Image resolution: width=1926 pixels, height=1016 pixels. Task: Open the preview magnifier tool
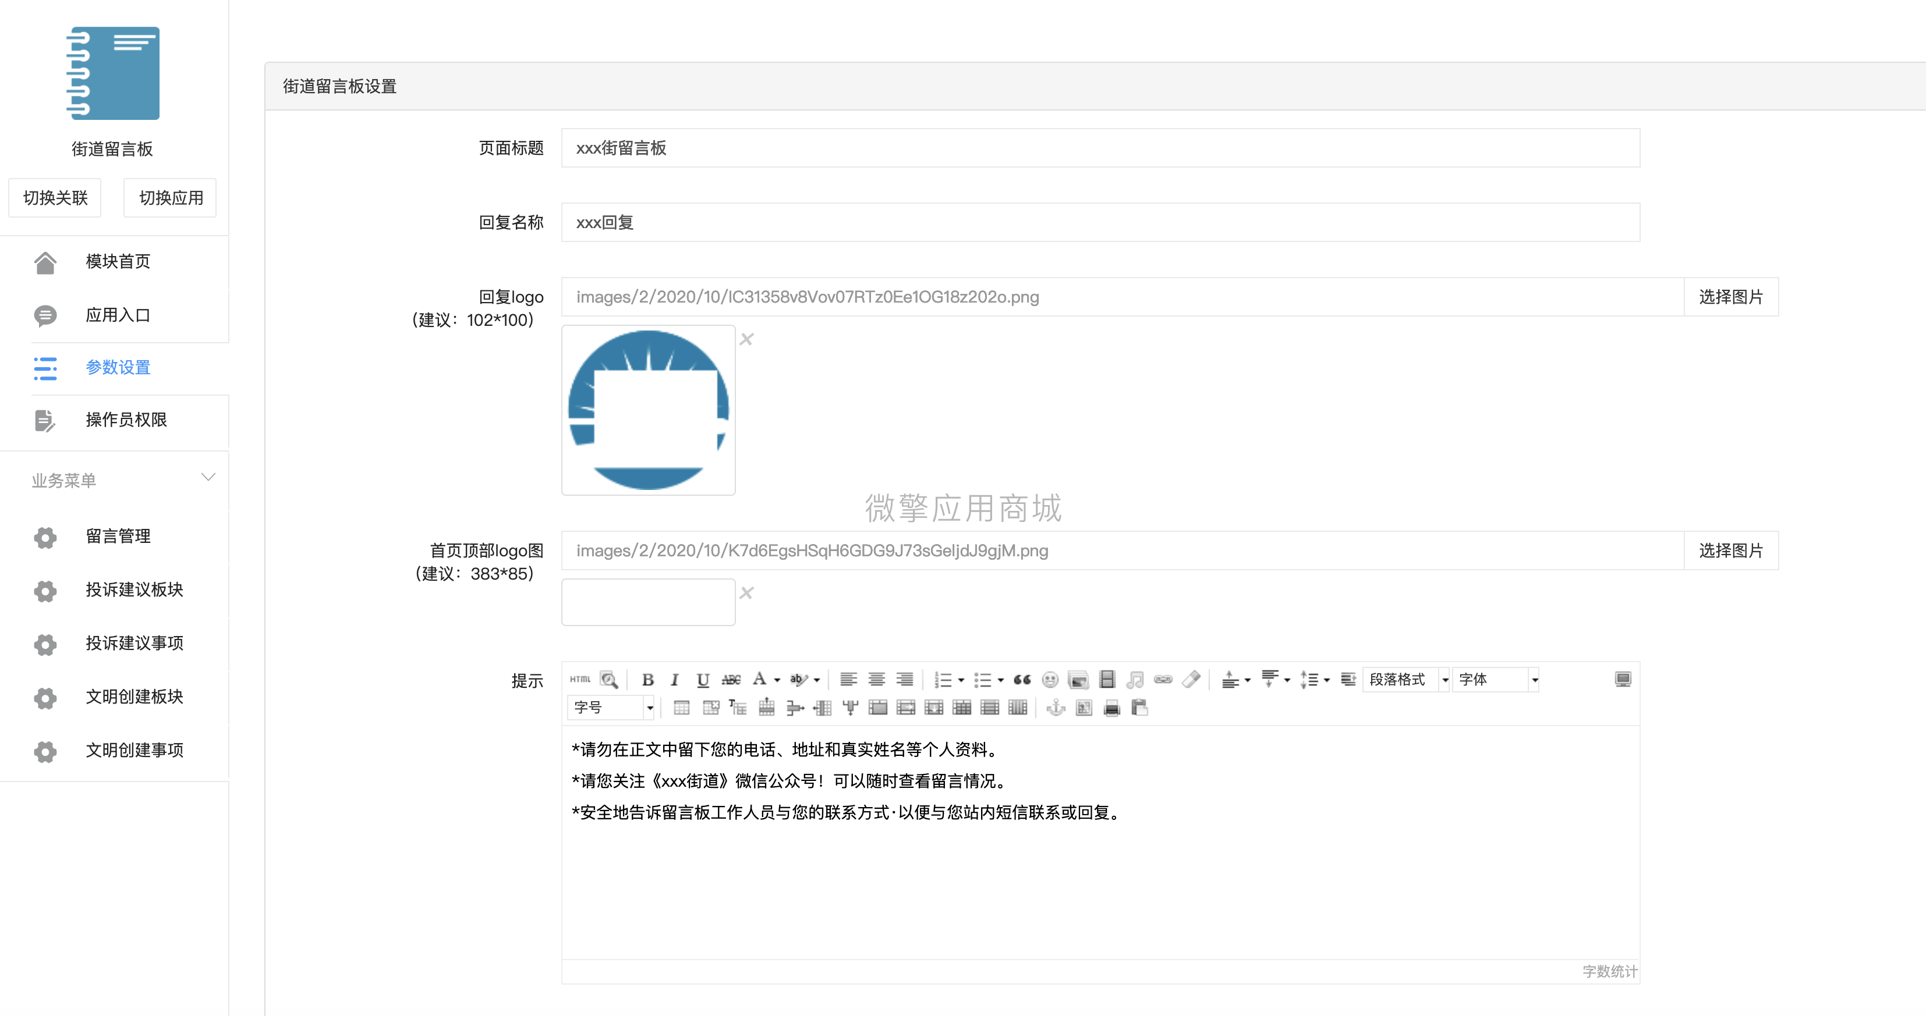[608, 679]
